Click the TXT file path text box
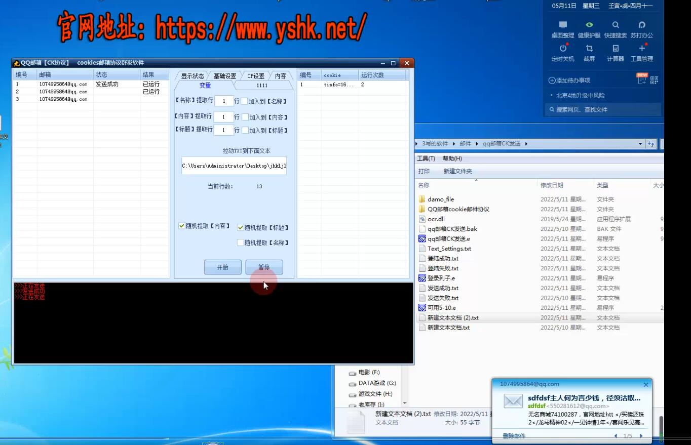The height and width of the screenshot is (445, 691). tap(234, 166)
